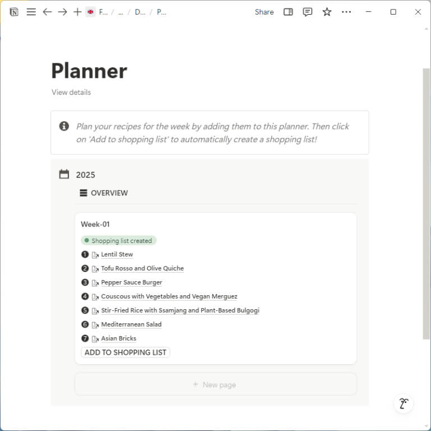Screen dimensions: 431x431
Task: Star this page as favorite
Action: (x=327, y=12)
